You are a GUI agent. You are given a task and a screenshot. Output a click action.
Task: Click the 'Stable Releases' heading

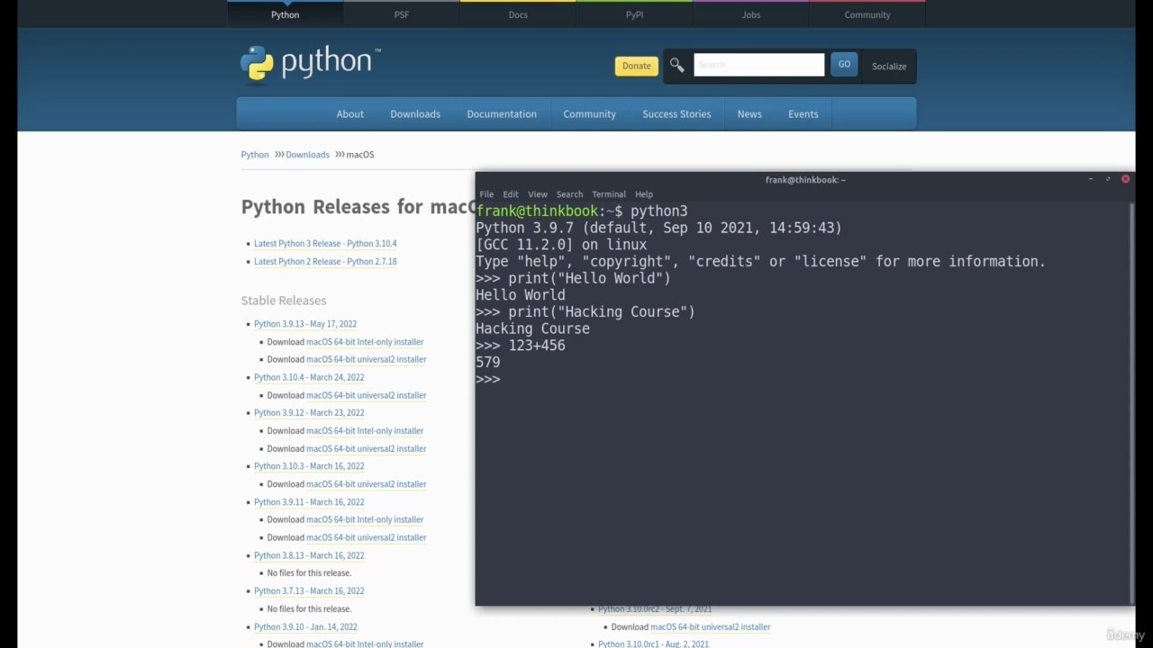(x=284, y=301)
